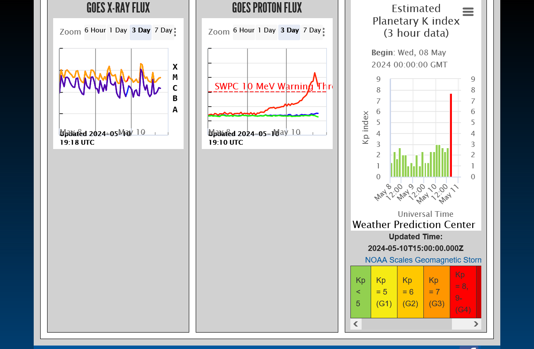Select 7 Day zoom on X-Ray Flux
This screenshot has width=534, height=349.
[163, 31]
